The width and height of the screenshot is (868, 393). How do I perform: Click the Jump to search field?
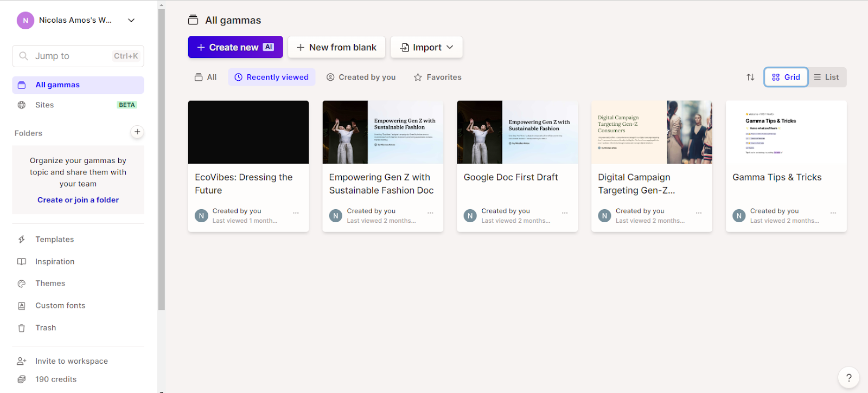tap(78, 56)
